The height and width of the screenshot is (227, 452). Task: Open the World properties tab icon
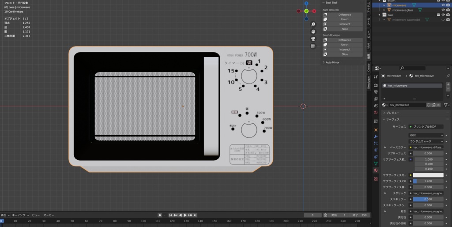pyautogui.click(x=376, y=112)
